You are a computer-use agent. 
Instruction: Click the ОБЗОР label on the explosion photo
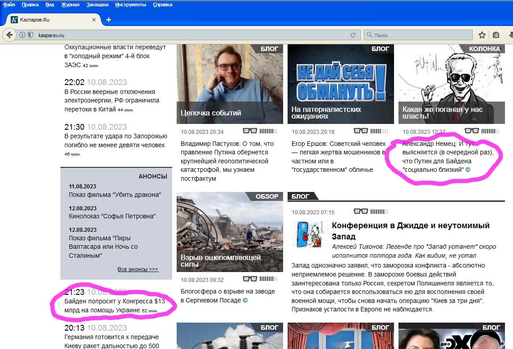[x=267, y=196]
